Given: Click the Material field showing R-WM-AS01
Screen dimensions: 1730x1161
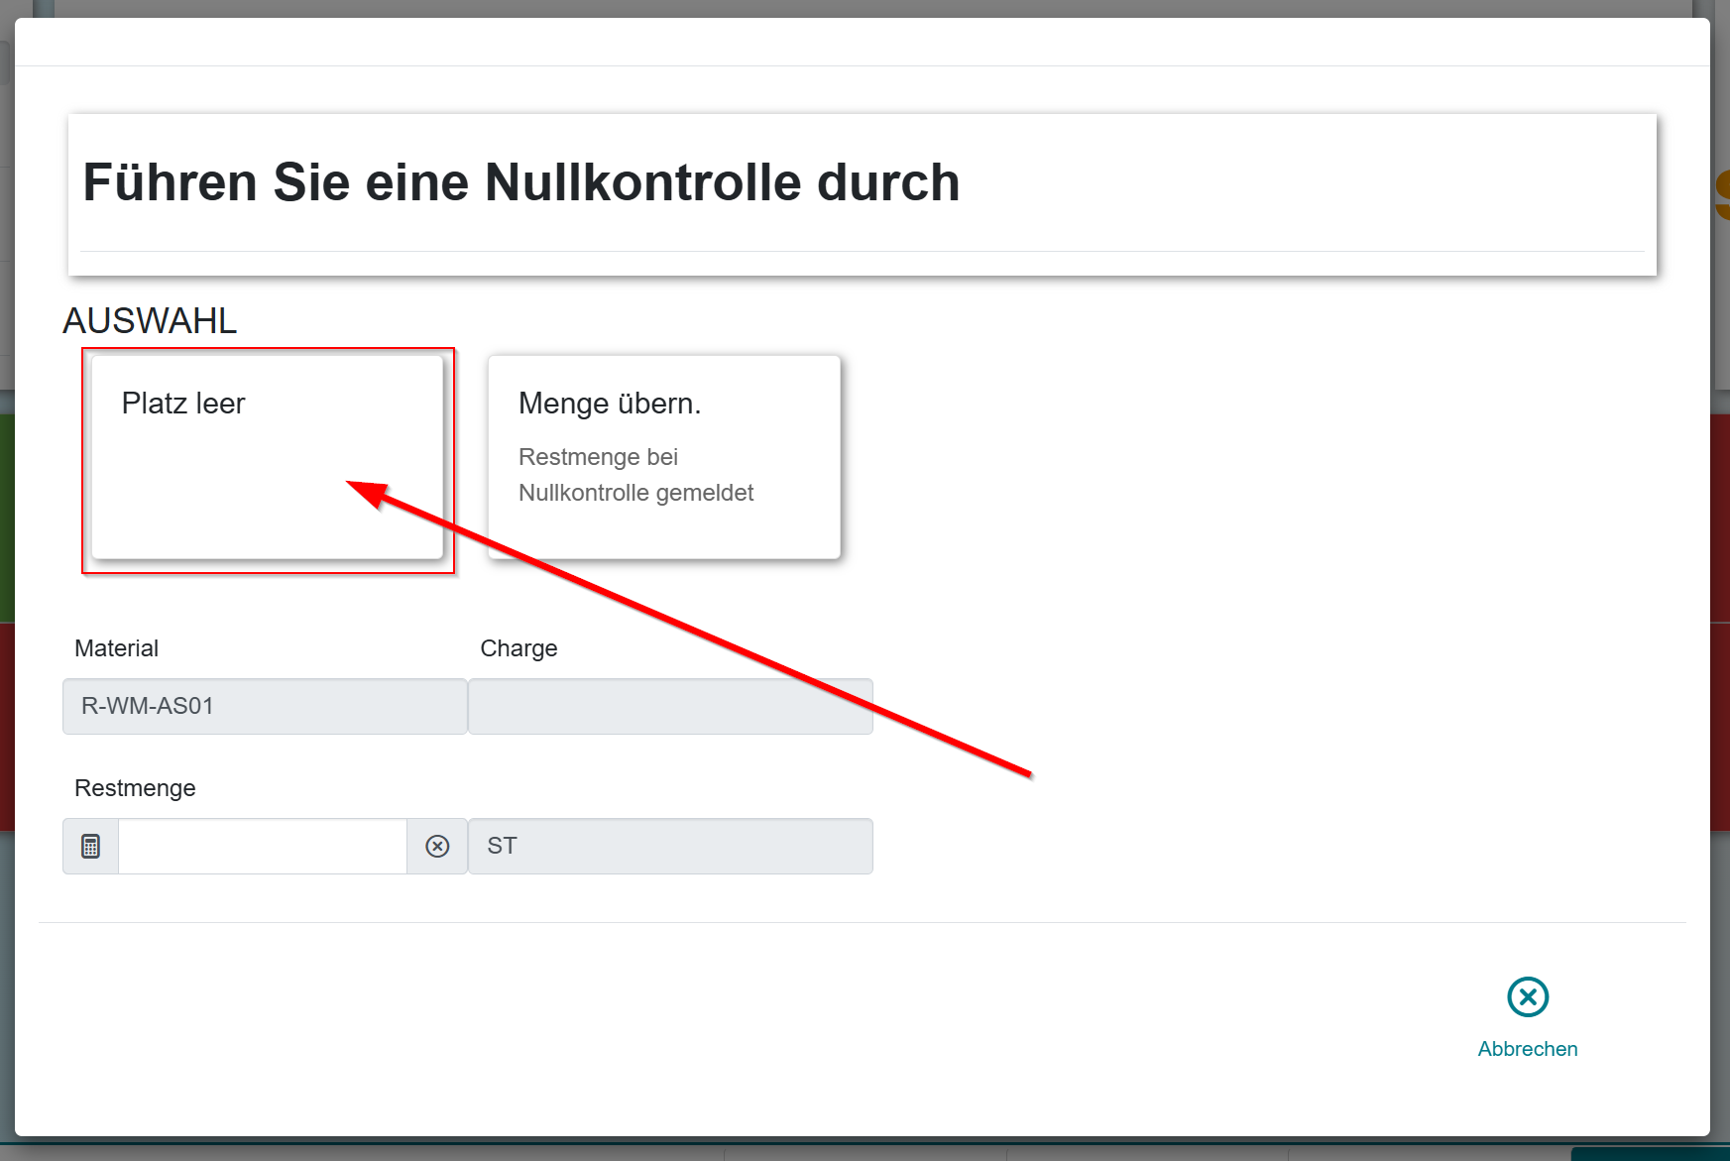Looking at the screenshot, I should click(x=264, y=706).
